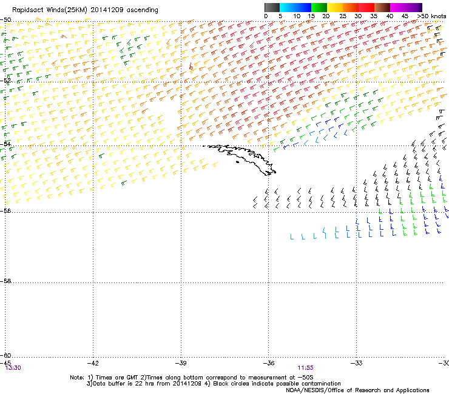This screenshot has width=449, height=394.
Task: Click the purple '11:55' time stamp
Action: point(305,368)
